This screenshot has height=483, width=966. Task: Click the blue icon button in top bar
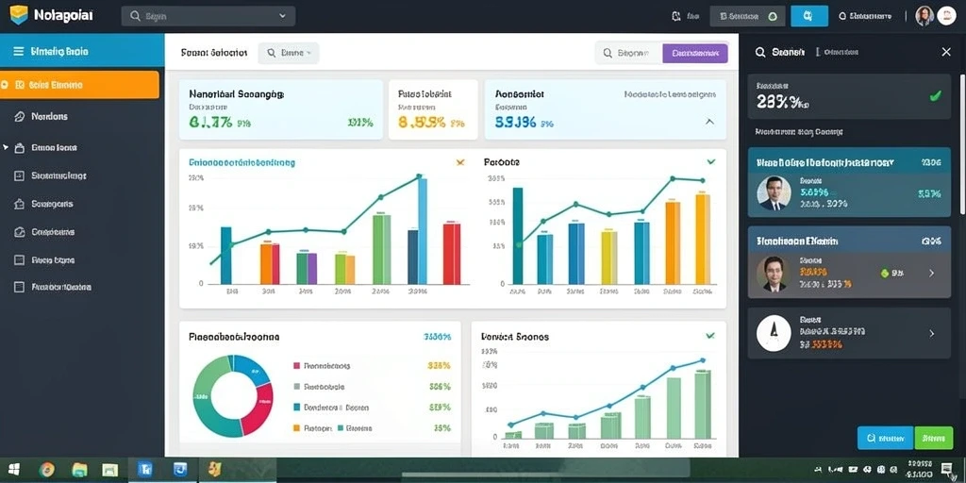click(808, 16)
